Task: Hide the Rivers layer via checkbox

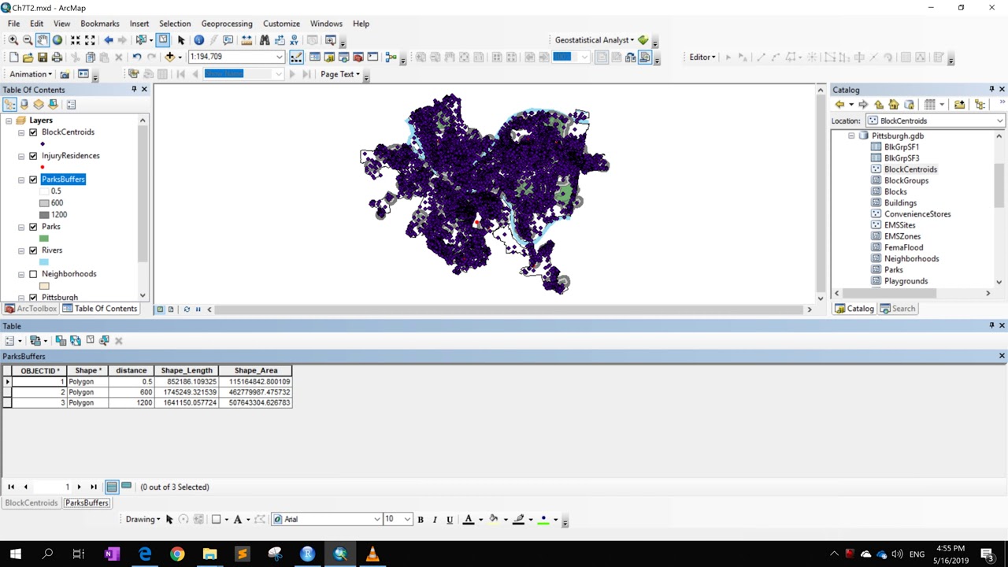Action: pyautogui.click(x=33, y=250)
